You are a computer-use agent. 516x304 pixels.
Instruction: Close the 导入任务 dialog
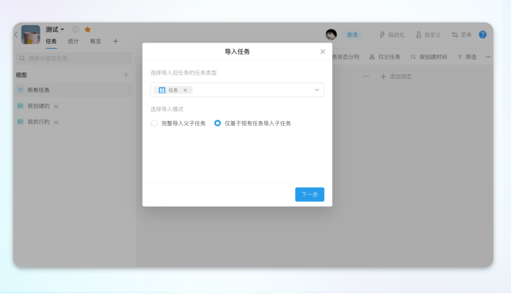322,52
